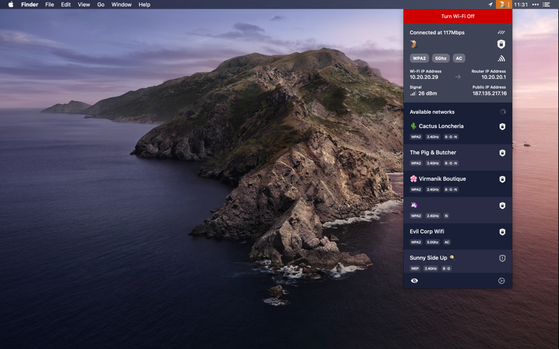Click the shield icon for Evil Corp Wifi
Image resolution: width=559 pixels, height=349 pixels.
coord(502,232)
